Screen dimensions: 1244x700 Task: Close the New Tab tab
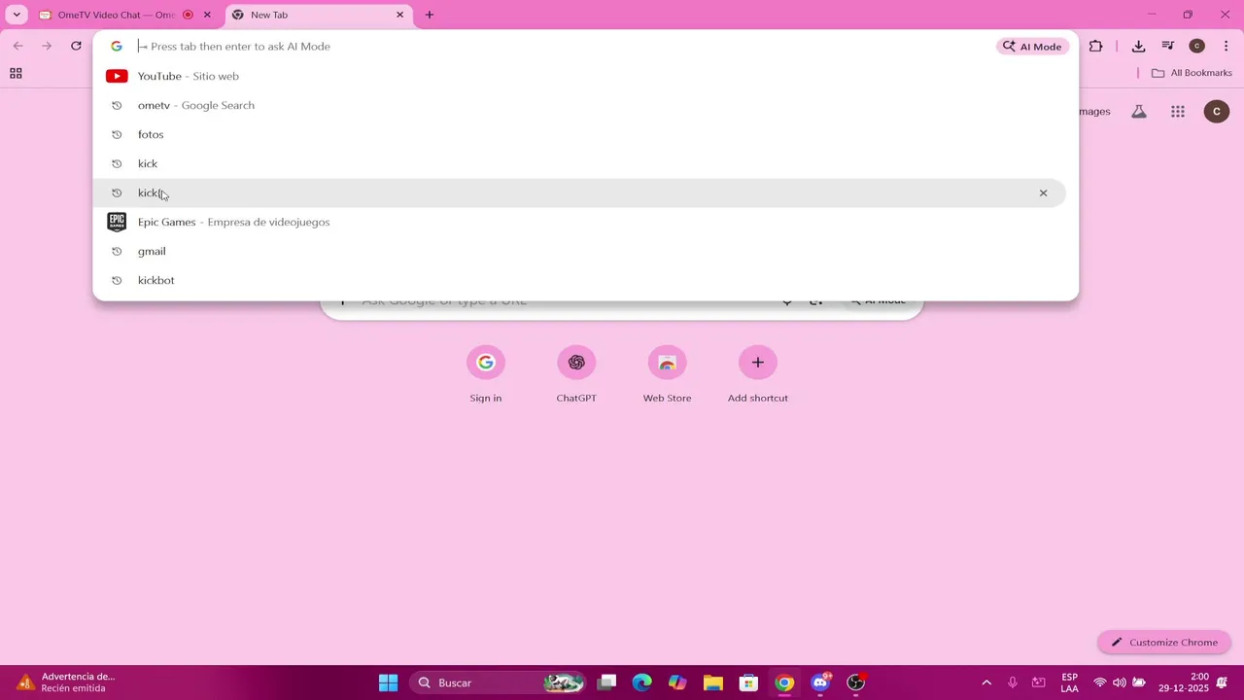click(x=399, y=15)
